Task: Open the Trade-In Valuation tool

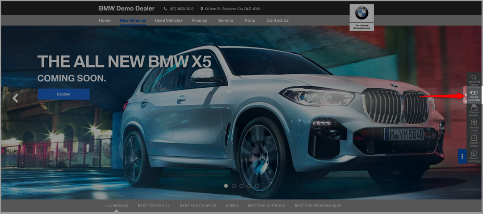Action: coord(474,110)
